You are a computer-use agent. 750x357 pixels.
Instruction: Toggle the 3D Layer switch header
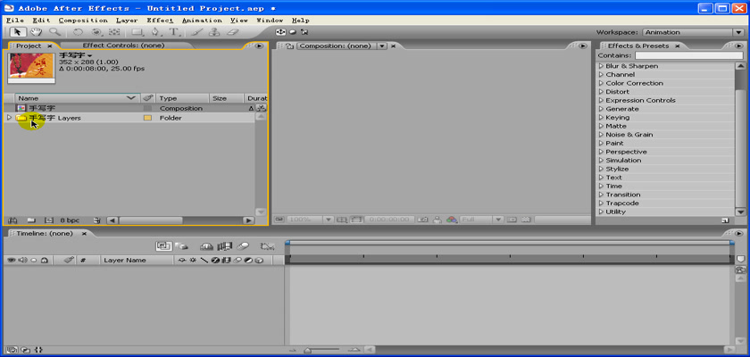pyautogui.click(x=259, y=261)
